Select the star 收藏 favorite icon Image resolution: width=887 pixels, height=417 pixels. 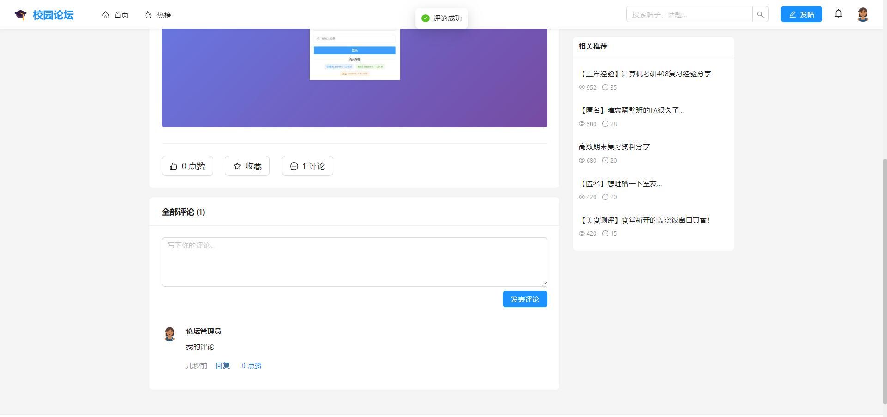[237, 166]
